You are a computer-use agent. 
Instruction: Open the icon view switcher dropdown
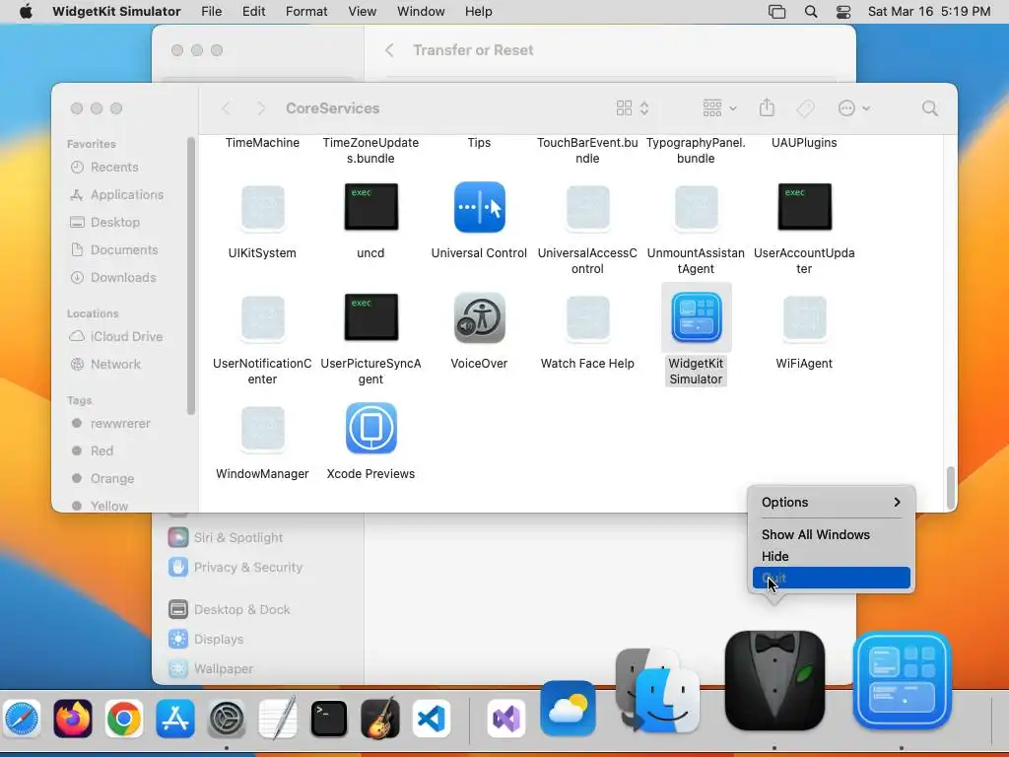[x=633, y=108]
